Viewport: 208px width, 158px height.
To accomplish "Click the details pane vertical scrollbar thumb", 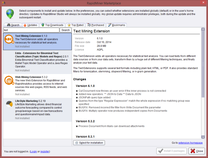I will [x=203, y=64].
